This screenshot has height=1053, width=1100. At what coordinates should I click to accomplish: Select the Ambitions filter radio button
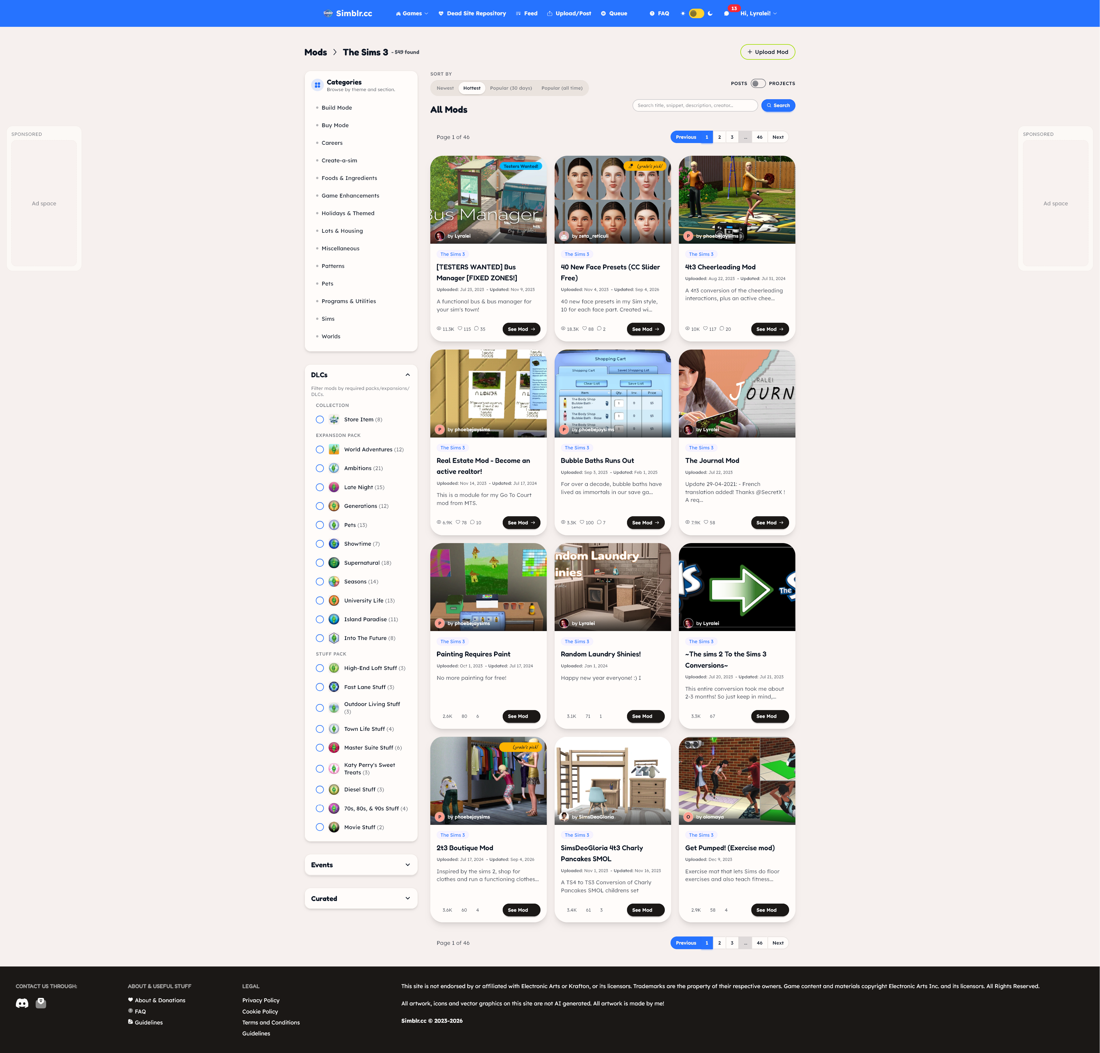pos(320,468)
